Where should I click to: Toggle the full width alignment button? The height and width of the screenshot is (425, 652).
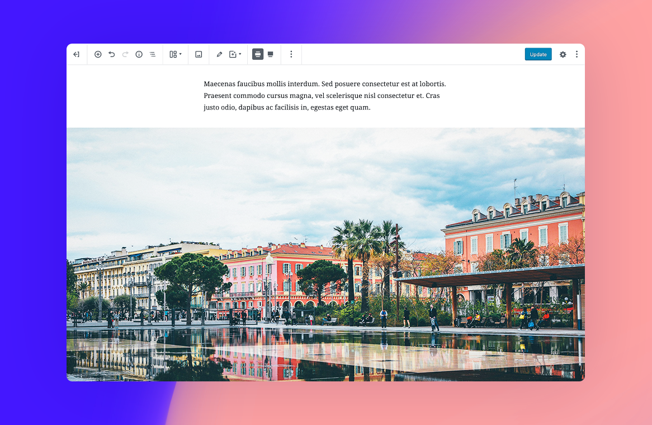click(271, 54)
